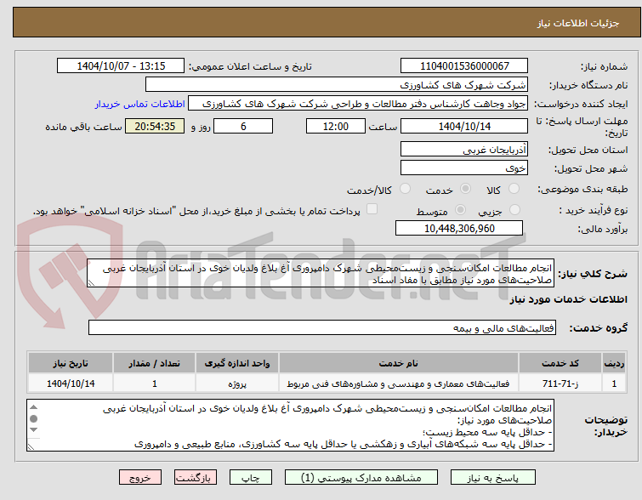Click the استان field آذربایجان غربی
The height and width of the screenshot is (500, 642).
[x=464, y=150]
